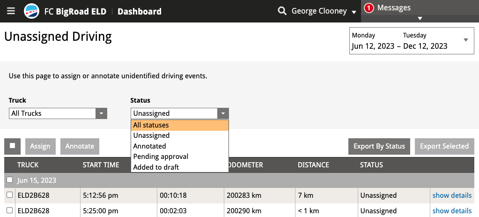Collapse the Status dropdown arrow
Screen dimensions: 479x217
coord(223,113)
